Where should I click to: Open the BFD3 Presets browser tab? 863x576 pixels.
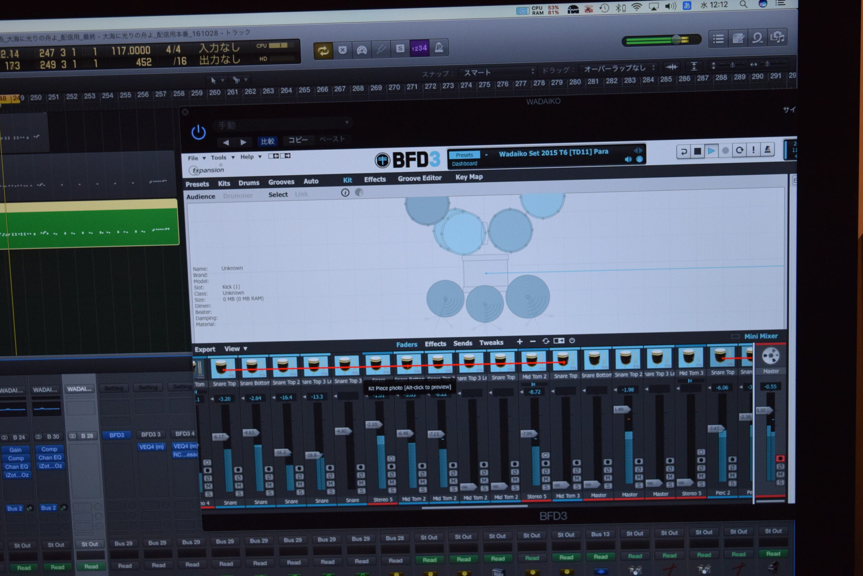click(x=197, y=184)
